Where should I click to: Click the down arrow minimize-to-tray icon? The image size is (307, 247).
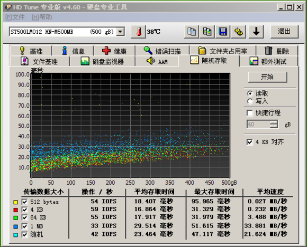click(256, 32)
